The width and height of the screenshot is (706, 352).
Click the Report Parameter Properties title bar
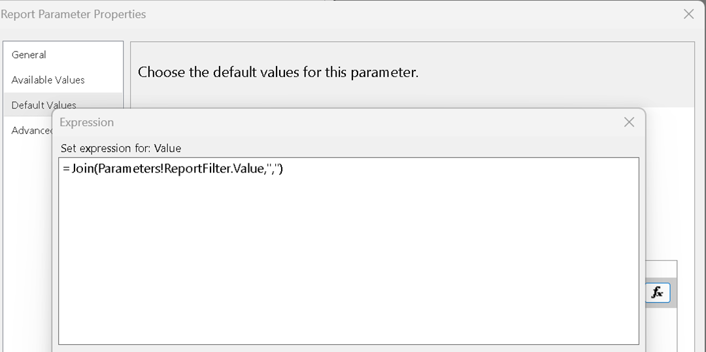pos(327,14)
